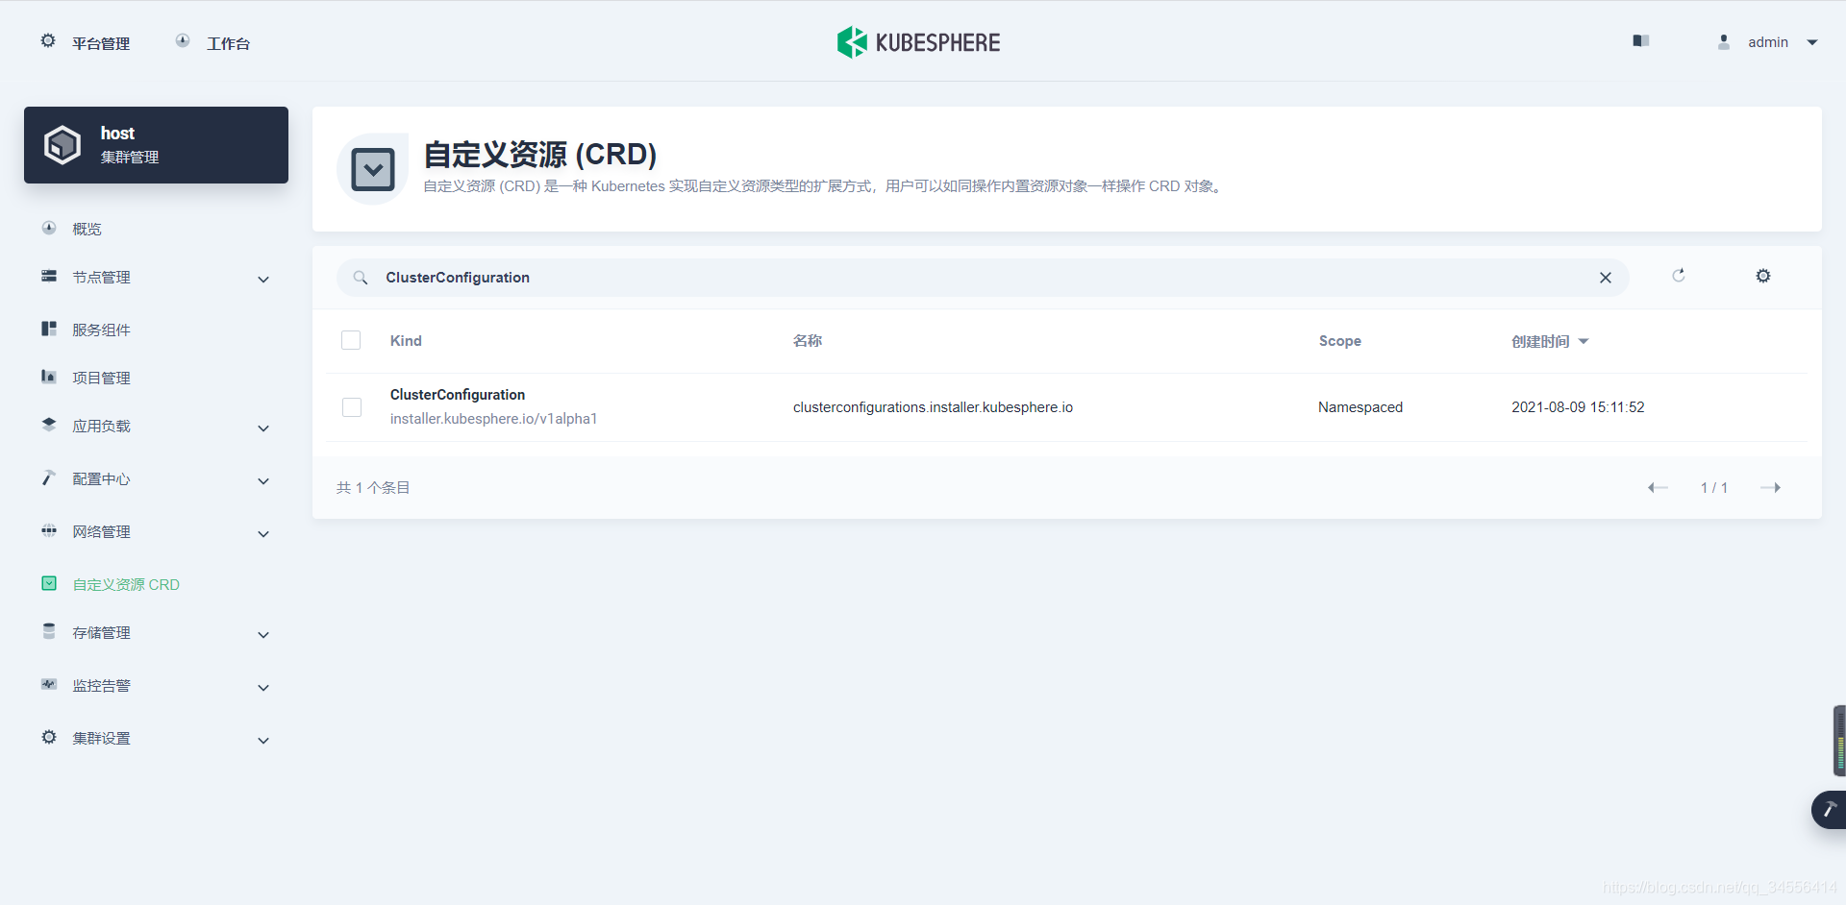Check the ClusterConfiguration row checkbox
Screen dimensions: 1846x905
[x=352, y=407]
